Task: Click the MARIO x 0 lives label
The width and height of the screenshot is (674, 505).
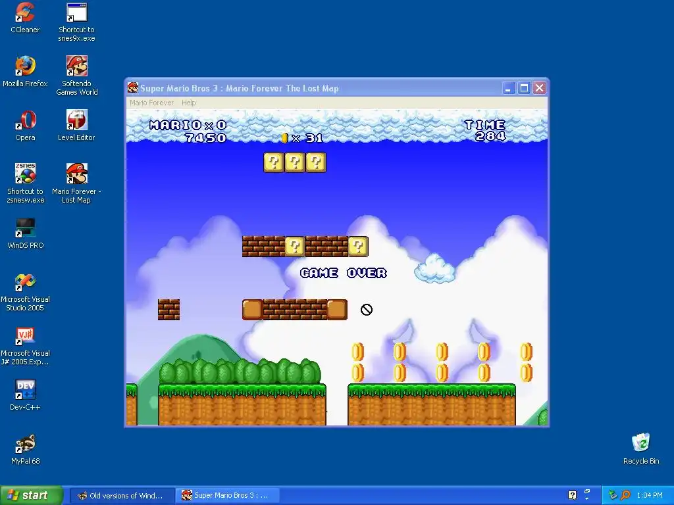Action: pos(188,125)
